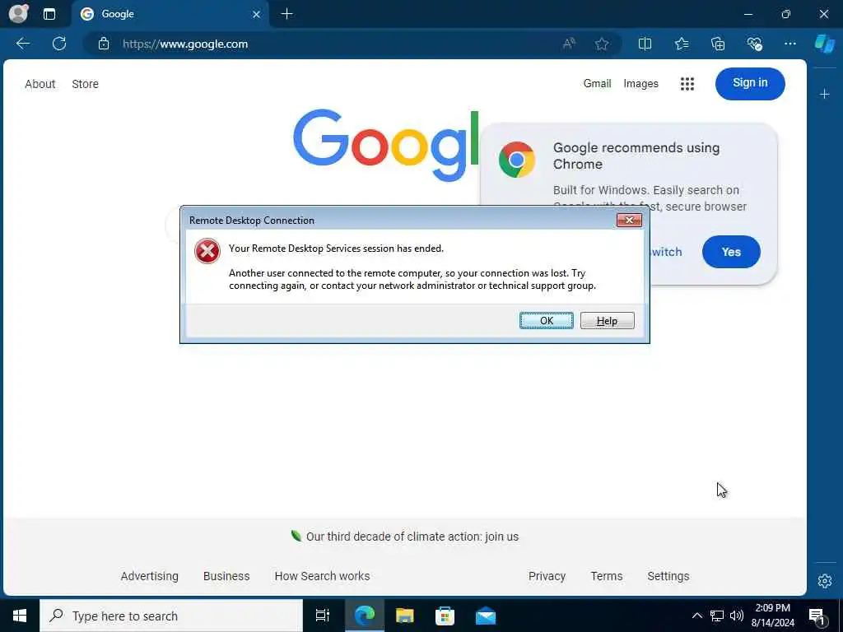Activate Read aloud icon in address bar
The image size is (843, 632).
[569, 44]
